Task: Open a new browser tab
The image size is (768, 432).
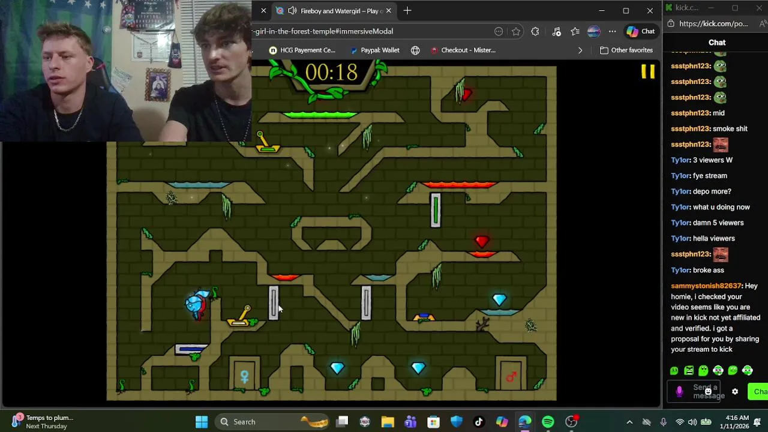Action: coord(407,11)
